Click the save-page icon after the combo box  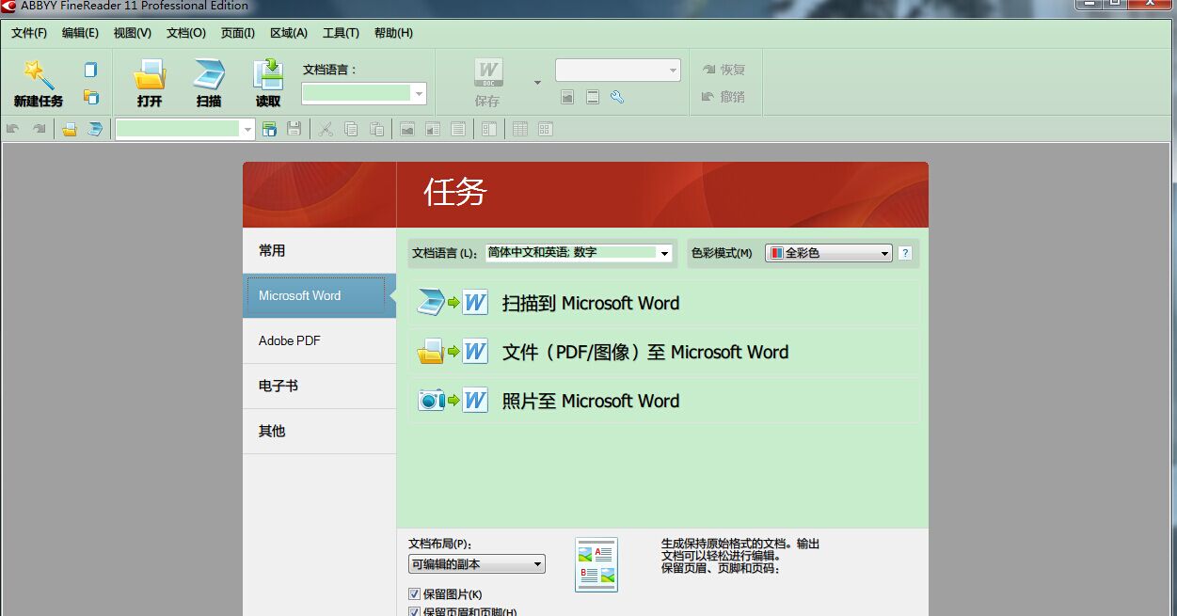pyautogui.click(x=270, y=129)
